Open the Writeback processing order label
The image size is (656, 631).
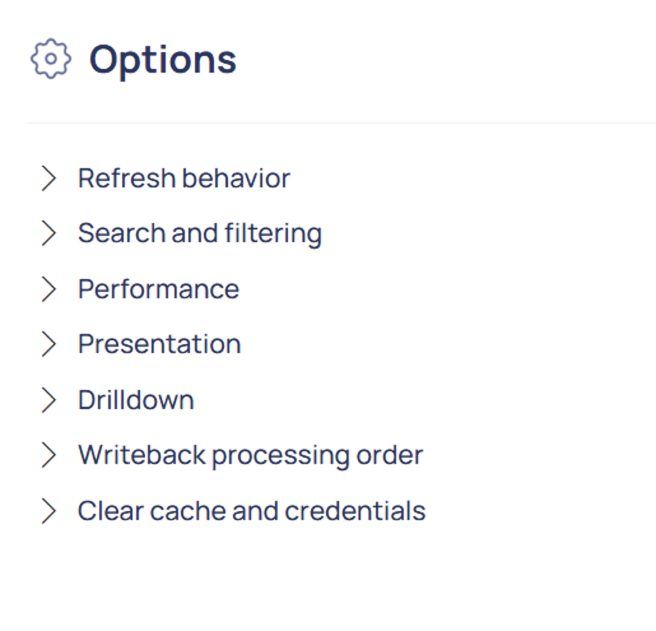click(250, 456)
